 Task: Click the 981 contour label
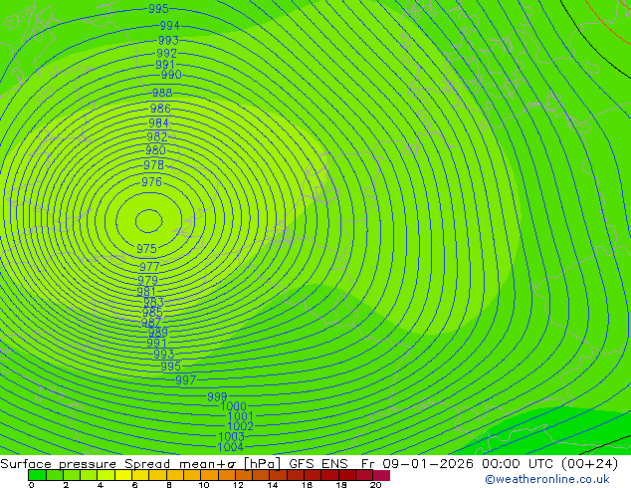tap(146, 291)
